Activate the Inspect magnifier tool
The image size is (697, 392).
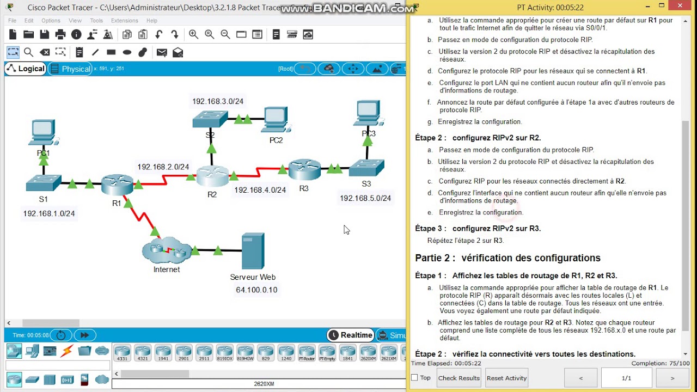29,52
